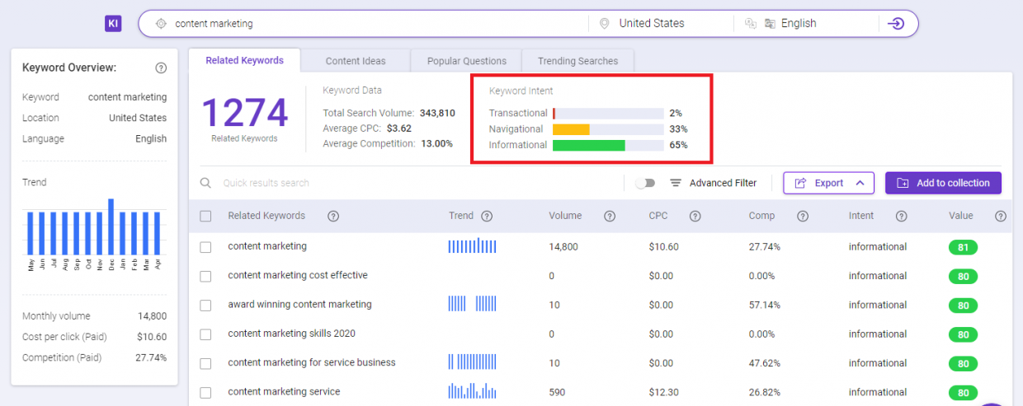This screenshot has height=406, width=1023.
Task: Click the location pin icon
Action: click(x=604, y=24)
